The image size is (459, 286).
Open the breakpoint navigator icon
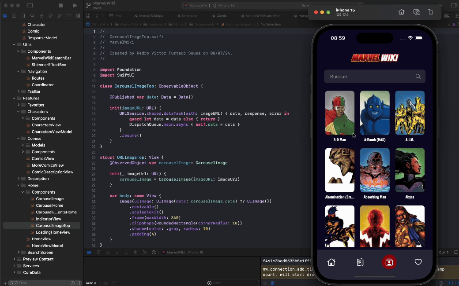(69, 16)
